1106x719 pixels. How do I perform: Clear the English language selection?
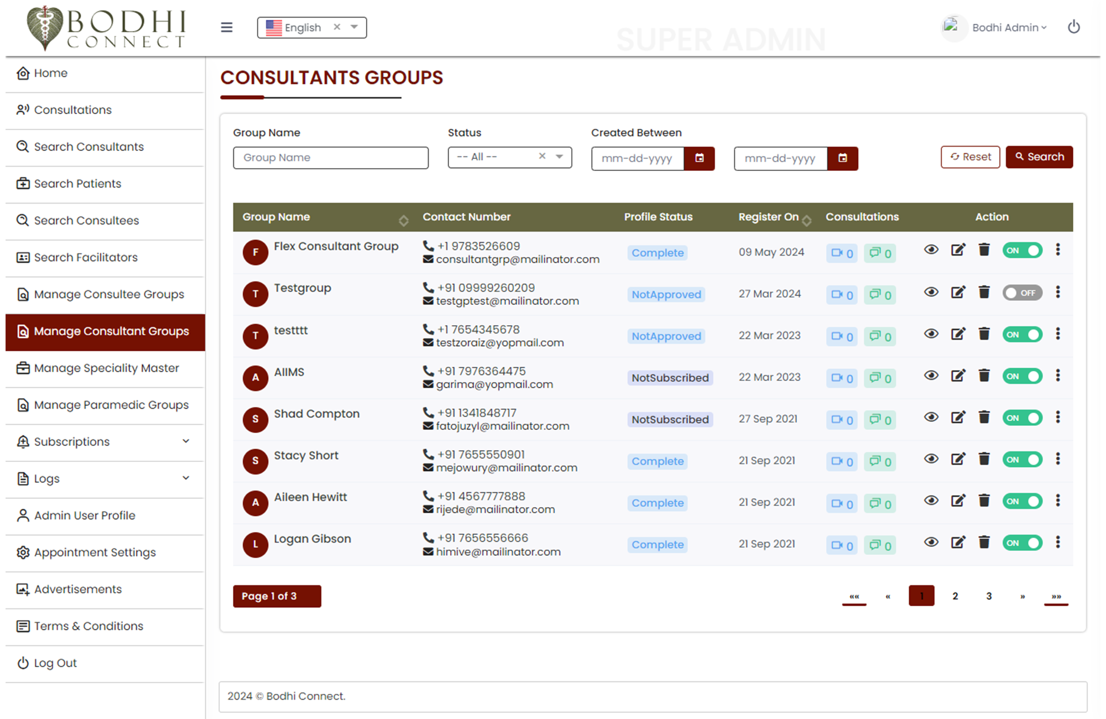tap(337, 27)
